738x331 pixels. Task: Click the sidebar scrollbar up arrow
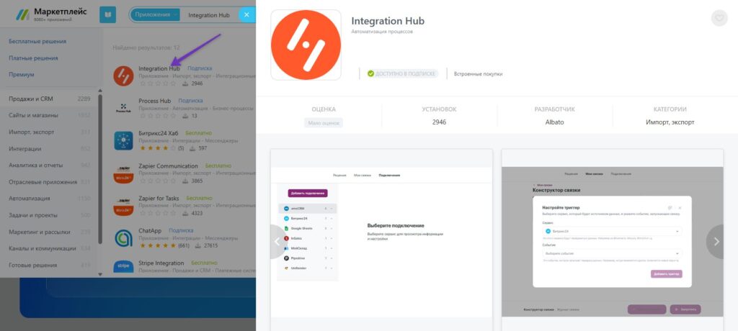[99, 90]
